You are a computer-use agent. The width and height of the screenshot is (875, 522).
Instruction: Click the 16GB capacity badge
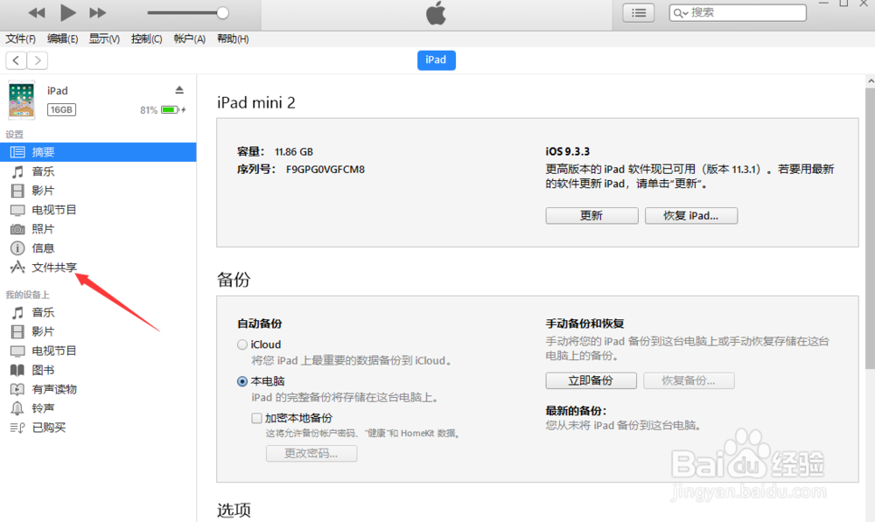click(x=61, y=110)
